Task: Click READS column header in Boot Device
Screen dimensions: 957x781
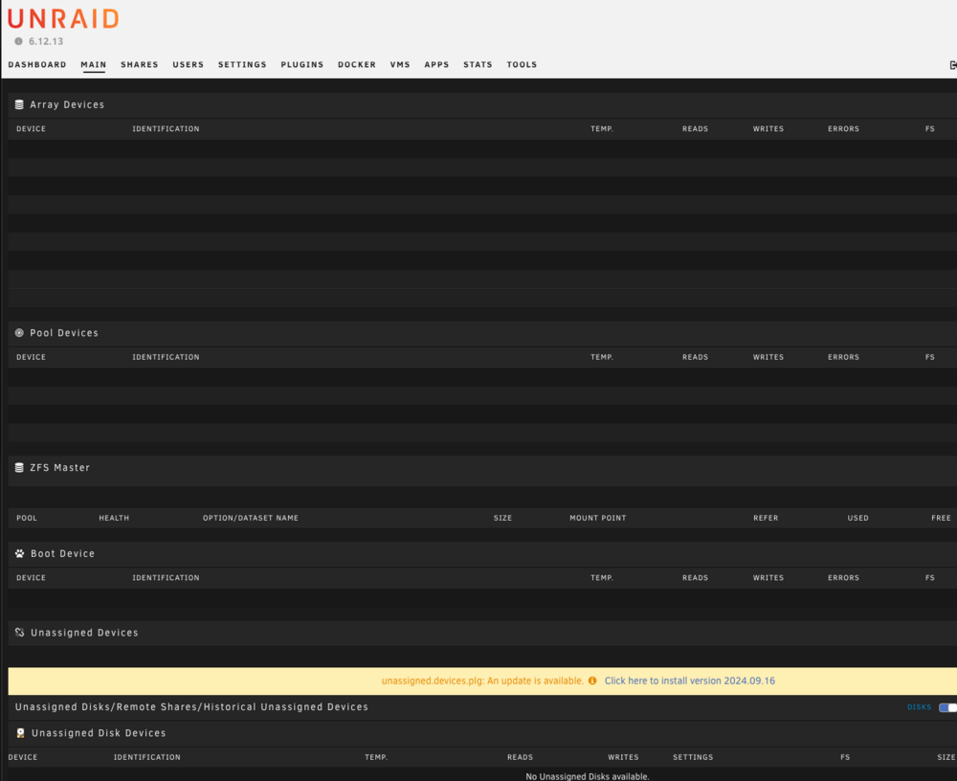Action: (695, 578)
